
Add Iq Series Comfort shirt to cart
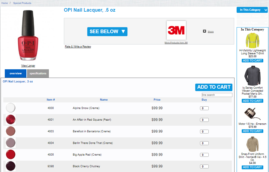point(253,101)
